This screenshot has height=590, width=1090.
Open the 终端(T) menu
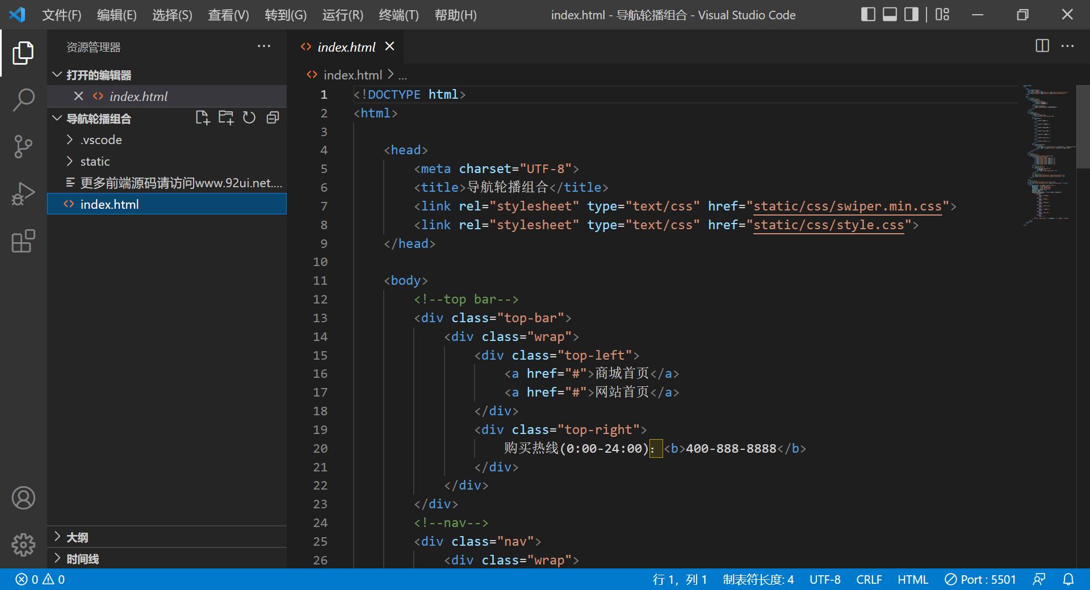pos(399,15)
